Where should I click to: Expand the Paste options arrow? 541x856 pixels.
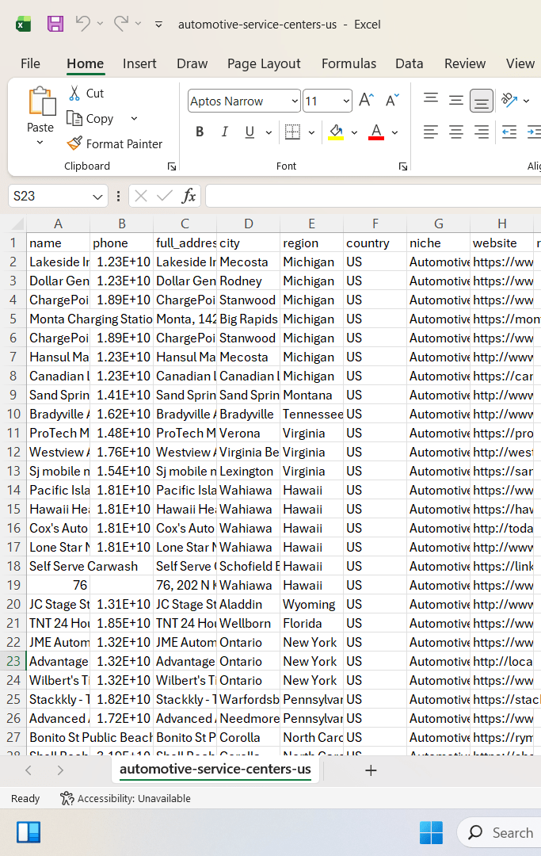[x=40, y=143]
